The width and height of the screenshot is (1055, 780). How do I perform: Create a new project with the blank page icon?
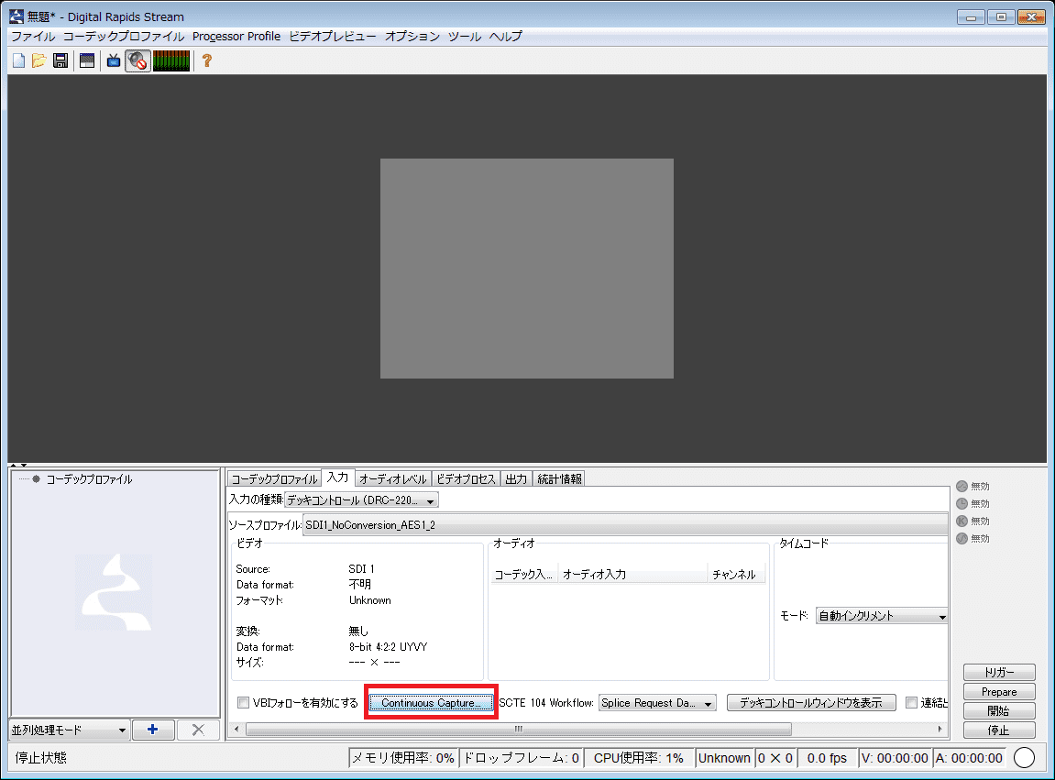coord(19,61)
